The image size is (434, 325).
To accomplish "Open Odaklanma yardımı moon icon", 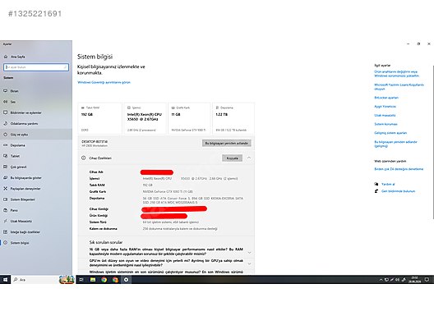I will click(x=6, y=124).
